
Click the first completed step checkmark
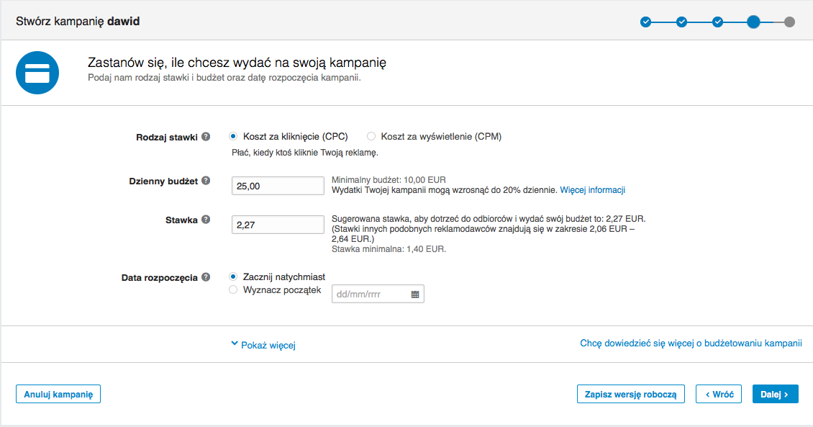[x=645, y=22]
